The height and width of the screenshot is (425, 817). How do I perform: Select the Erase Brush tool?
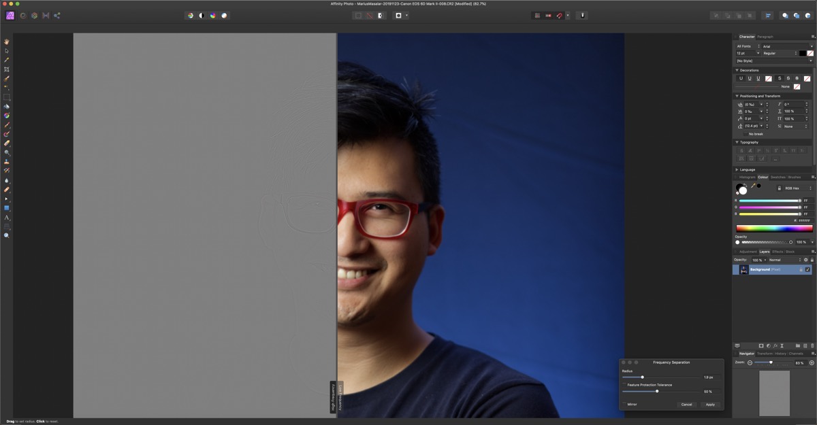point(7,143)
